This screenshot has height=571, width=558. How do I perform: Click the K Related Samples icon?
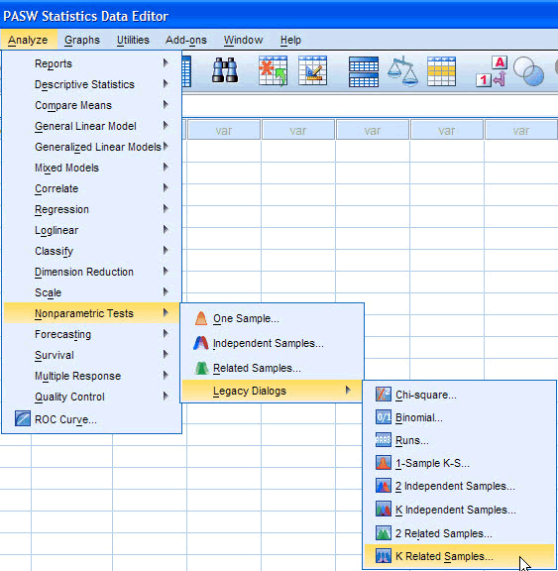pyautogui.click(x=384, y=556)
